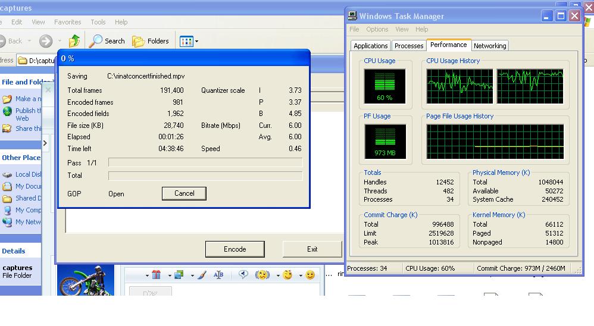Open the Back button history dropdown arrow
This screenshot has height=326, width=594.
(x=29, y=41)
